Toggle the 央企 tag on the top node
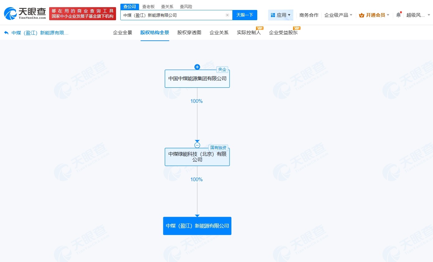Screen dimensions: 433x262 click(222, 69)
